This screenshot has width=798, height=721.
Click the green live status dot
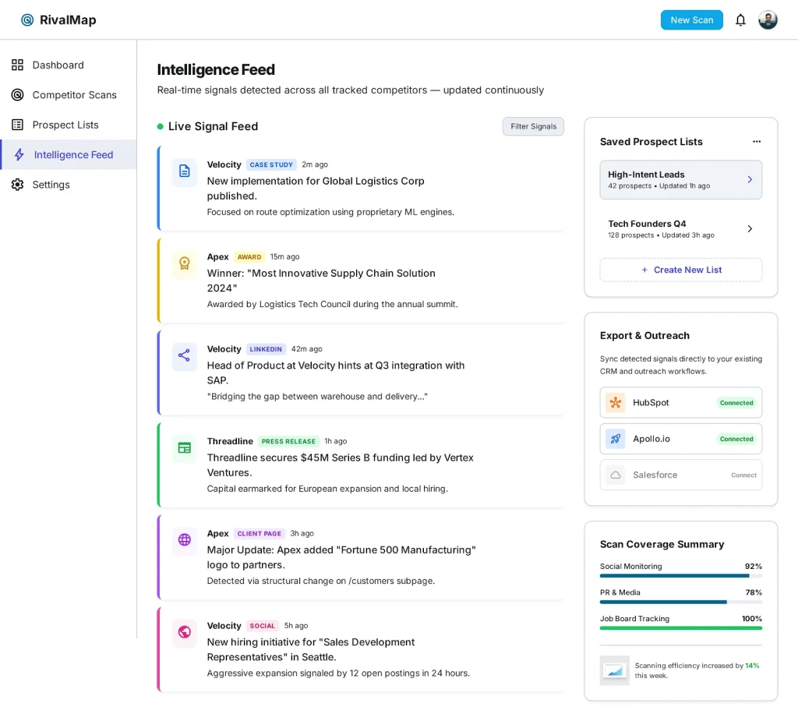pyautogui.click(x=161, y=126)
